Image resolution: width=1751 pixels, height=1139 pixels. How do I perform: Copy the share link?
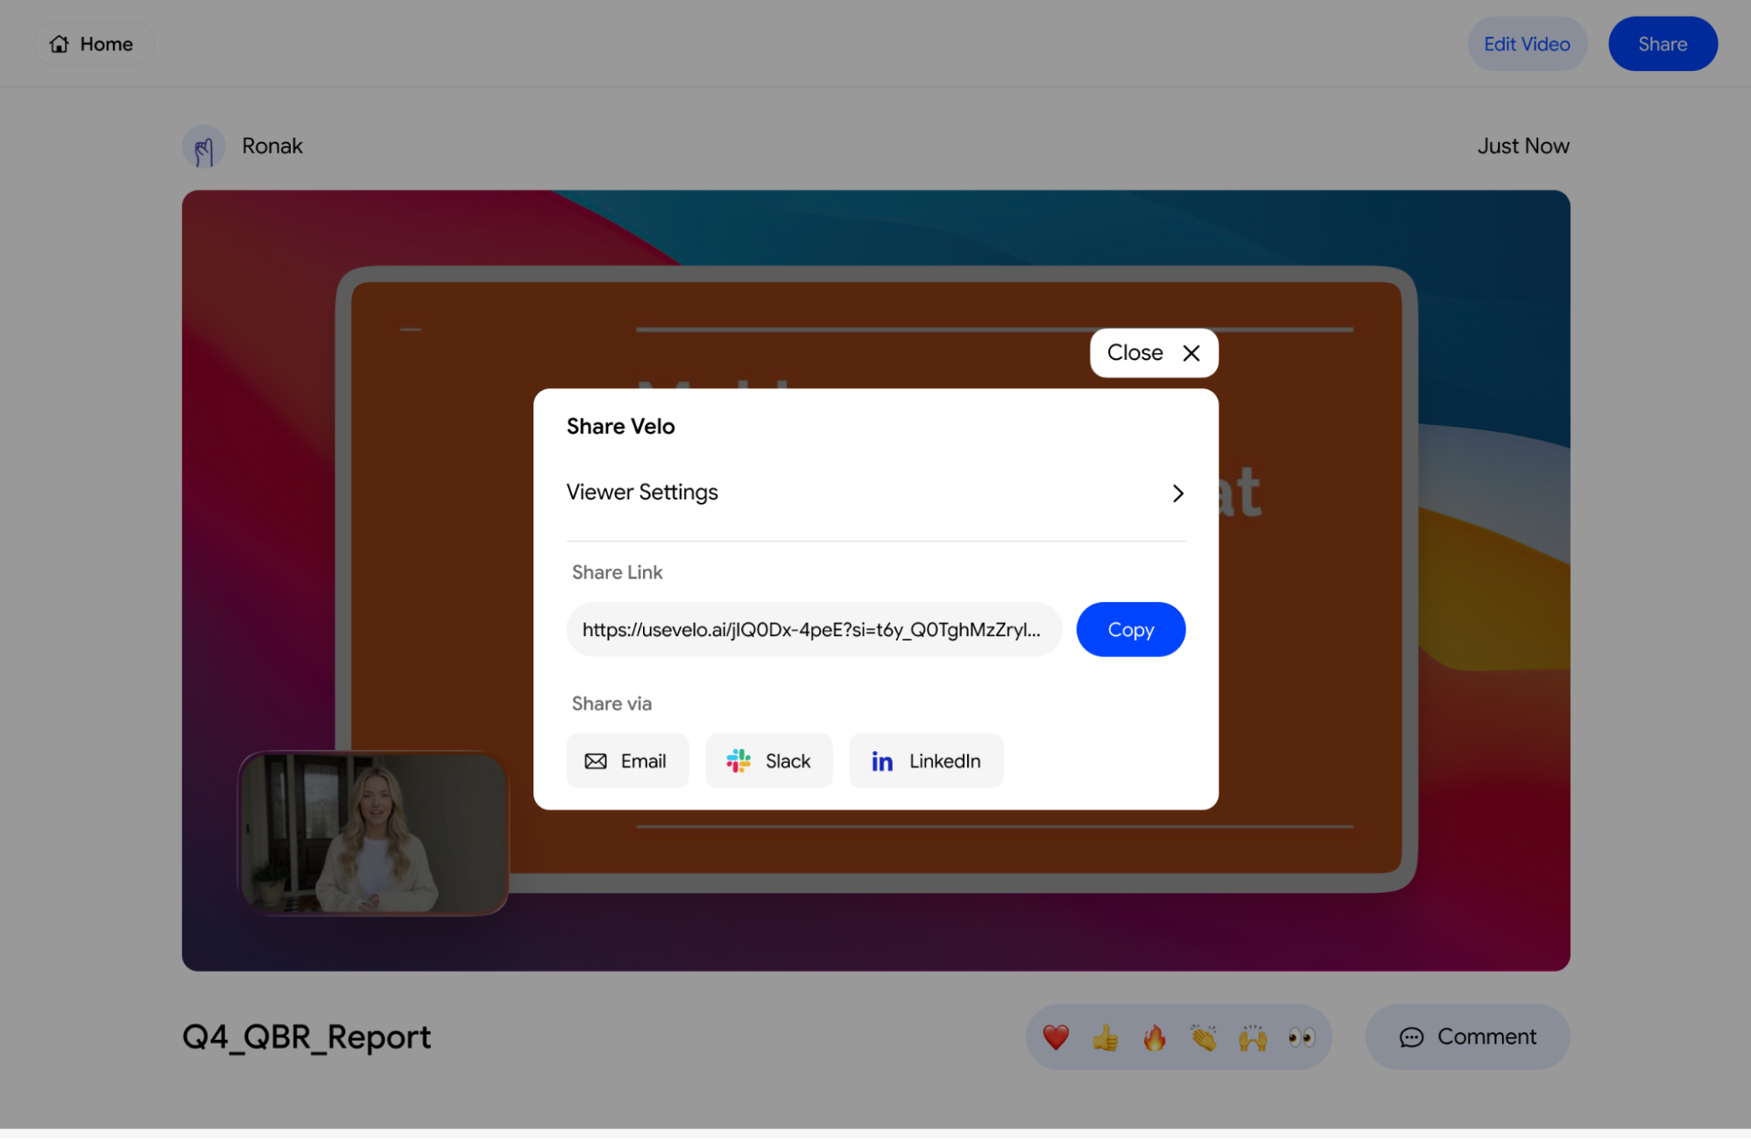[1130, 629]
